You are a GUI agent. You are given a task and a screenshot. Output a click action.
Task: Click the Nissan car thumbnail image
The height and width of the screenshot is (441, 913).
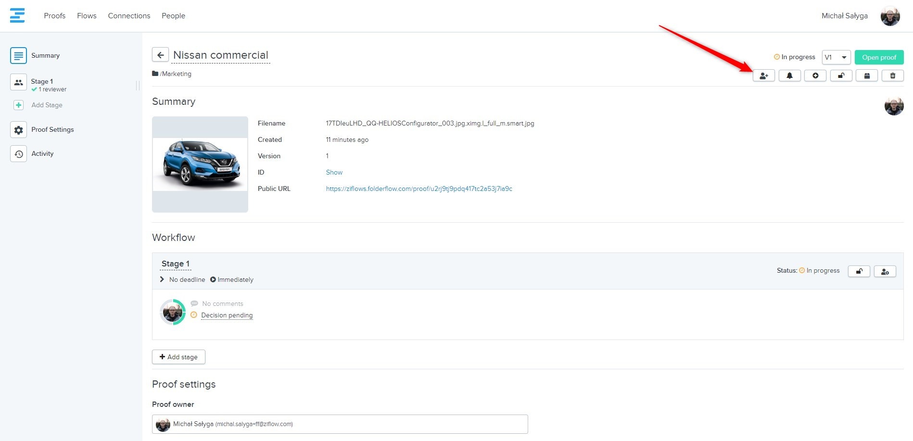(200, 164)
